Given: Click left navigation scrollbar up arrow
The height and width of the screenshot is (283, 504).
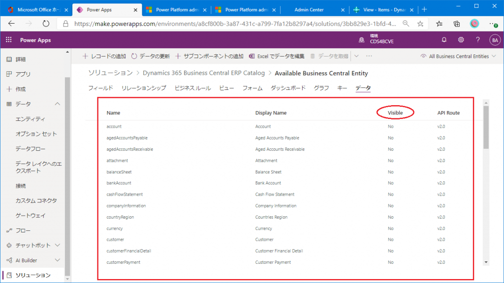Looking at the screenshot, I should click(x=67, y=52).
